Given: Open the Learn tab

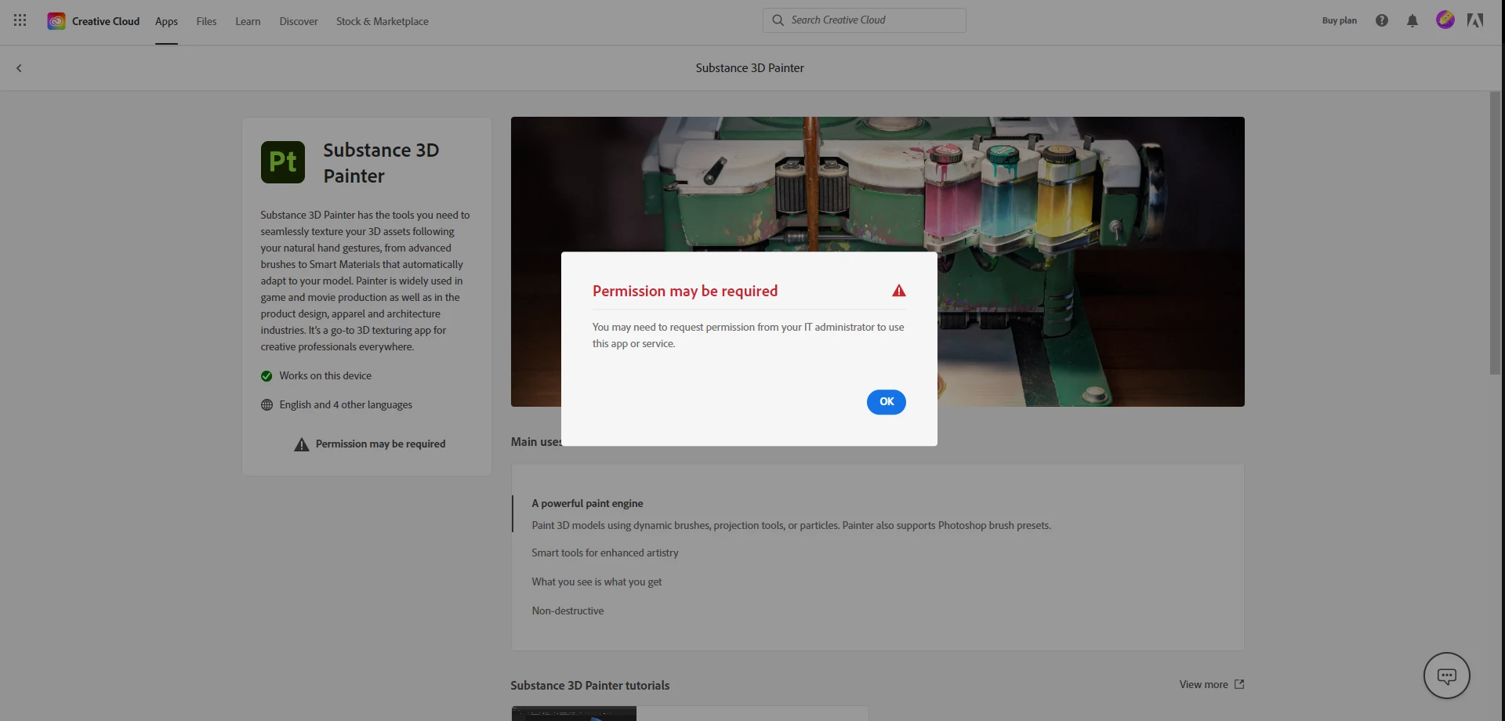Looking at the screenshot, I should pyautogui.click(x=248, y=21).
